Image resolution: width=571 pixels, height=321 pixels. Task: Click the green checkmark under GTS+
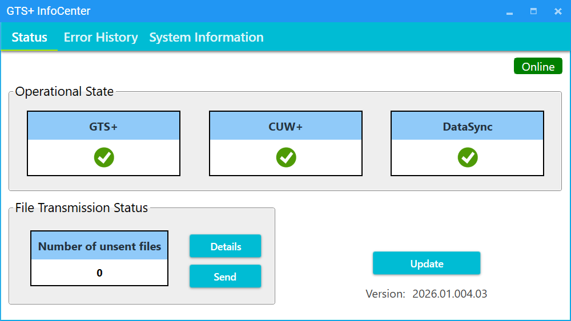pos(104,157)
